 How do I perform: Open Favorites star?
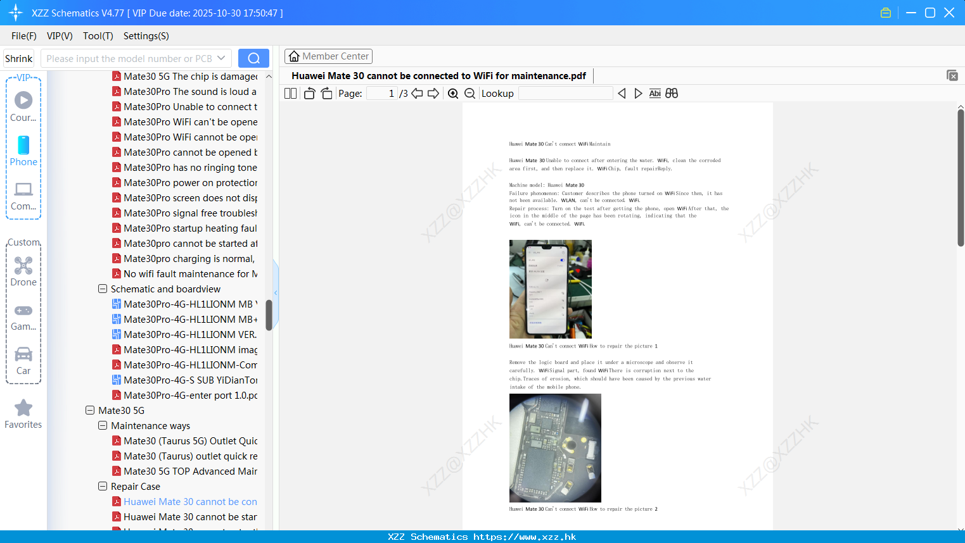point(23,414)
